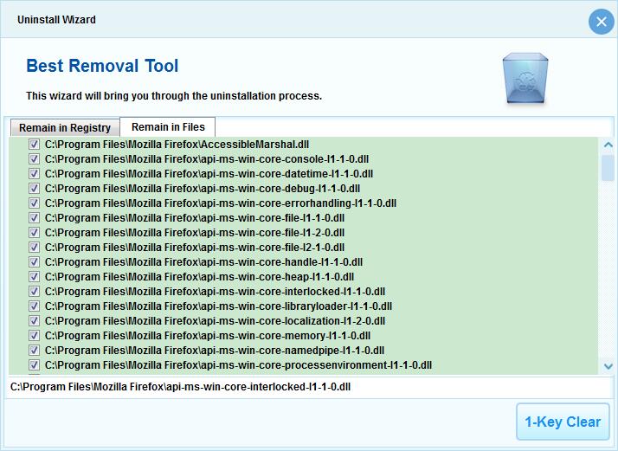
Task: Toggle checkbox for api-ms-win-core-file-l2-1-0.dll
Action: pos(34,248)
